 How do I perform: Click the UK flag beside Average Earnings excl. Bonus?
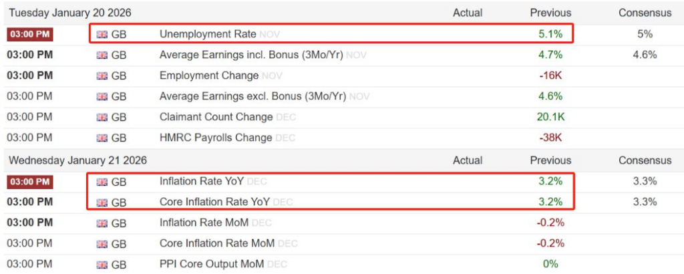click(x=102, y=96)
